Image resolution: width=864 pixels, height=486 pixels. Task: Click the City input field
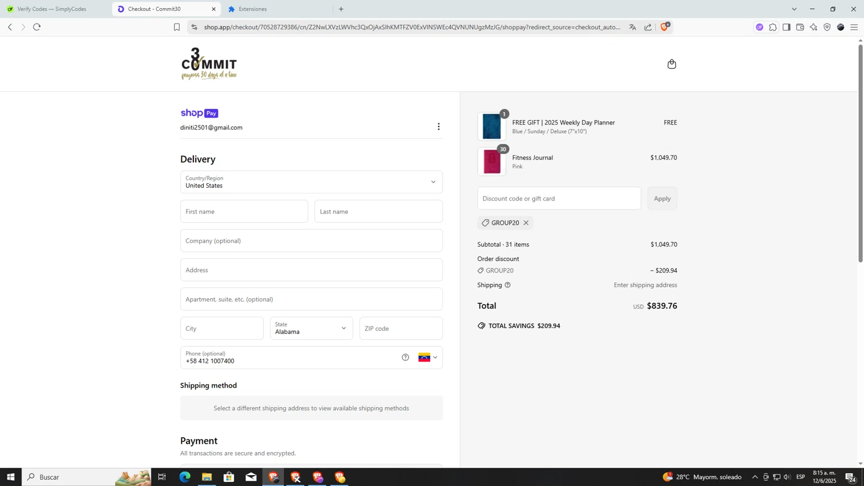pyautogui.click(x=222, y=328)
